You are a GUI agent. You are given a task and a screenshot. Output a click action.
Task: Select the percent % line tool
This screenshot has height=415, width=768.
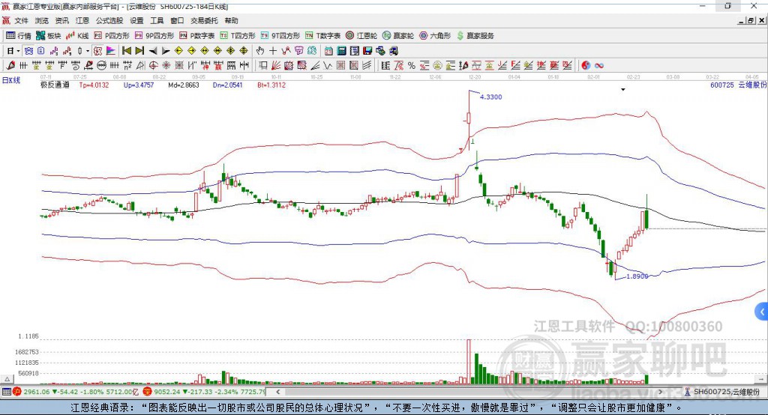coord(412,66)
